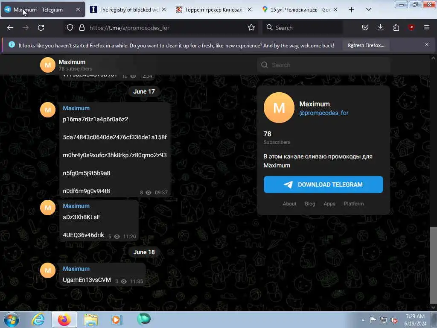Open the Pocket save icon
This screenshot has width=437, height=328.
click(x=365, y=27)
